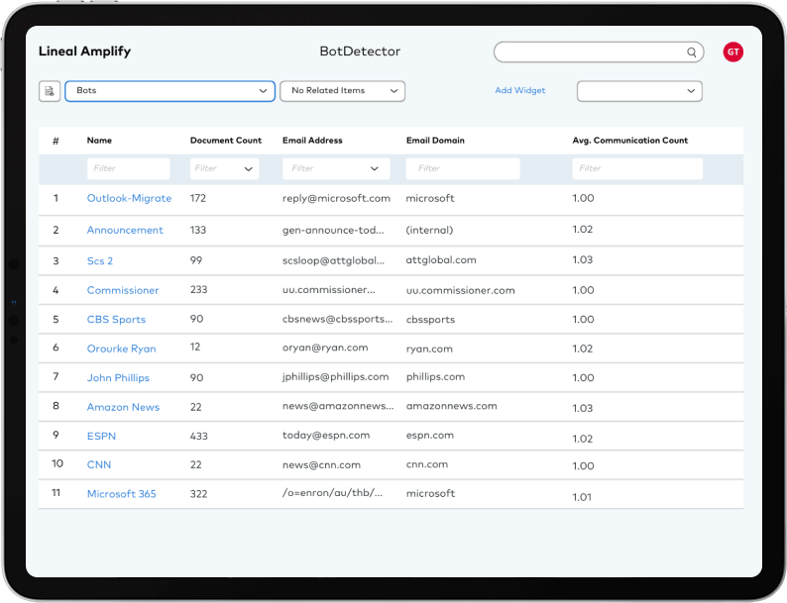Click the Add Widget link

click(520, 91)
